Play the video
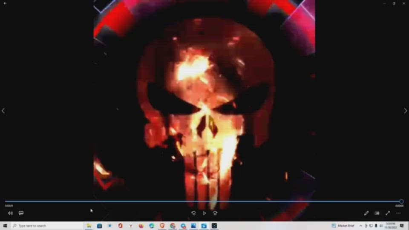 coord(204,213)
